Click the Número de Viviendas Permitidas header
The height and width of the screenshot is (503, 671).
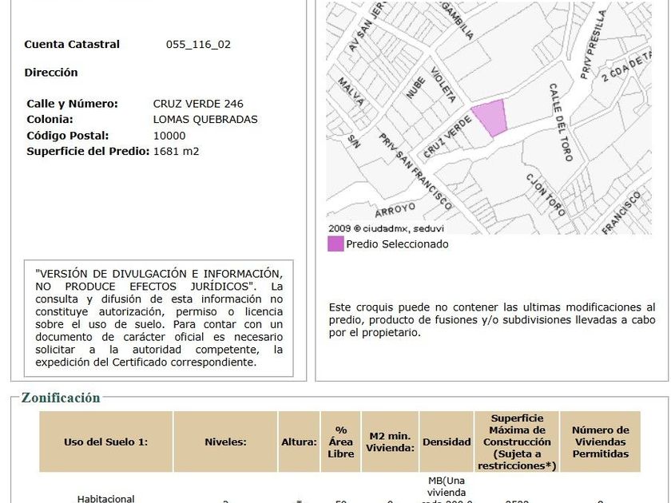point(600,442)
